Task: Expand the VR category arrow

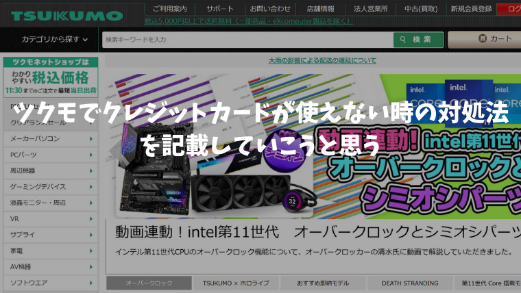Action: (90, 218)
